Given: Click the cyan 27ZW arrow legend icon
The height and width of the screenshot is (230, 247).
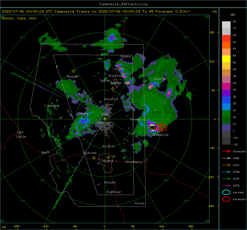Looking at the screenshot, I should pyautogui.click(x=226, y=172).
